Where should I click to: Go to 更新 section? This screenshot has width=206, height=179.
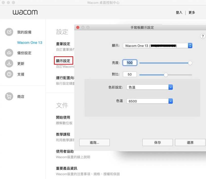tap(21, 64)
